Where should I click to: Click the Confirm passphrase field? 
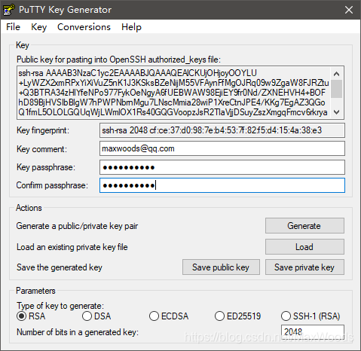(x=222, y=185)
